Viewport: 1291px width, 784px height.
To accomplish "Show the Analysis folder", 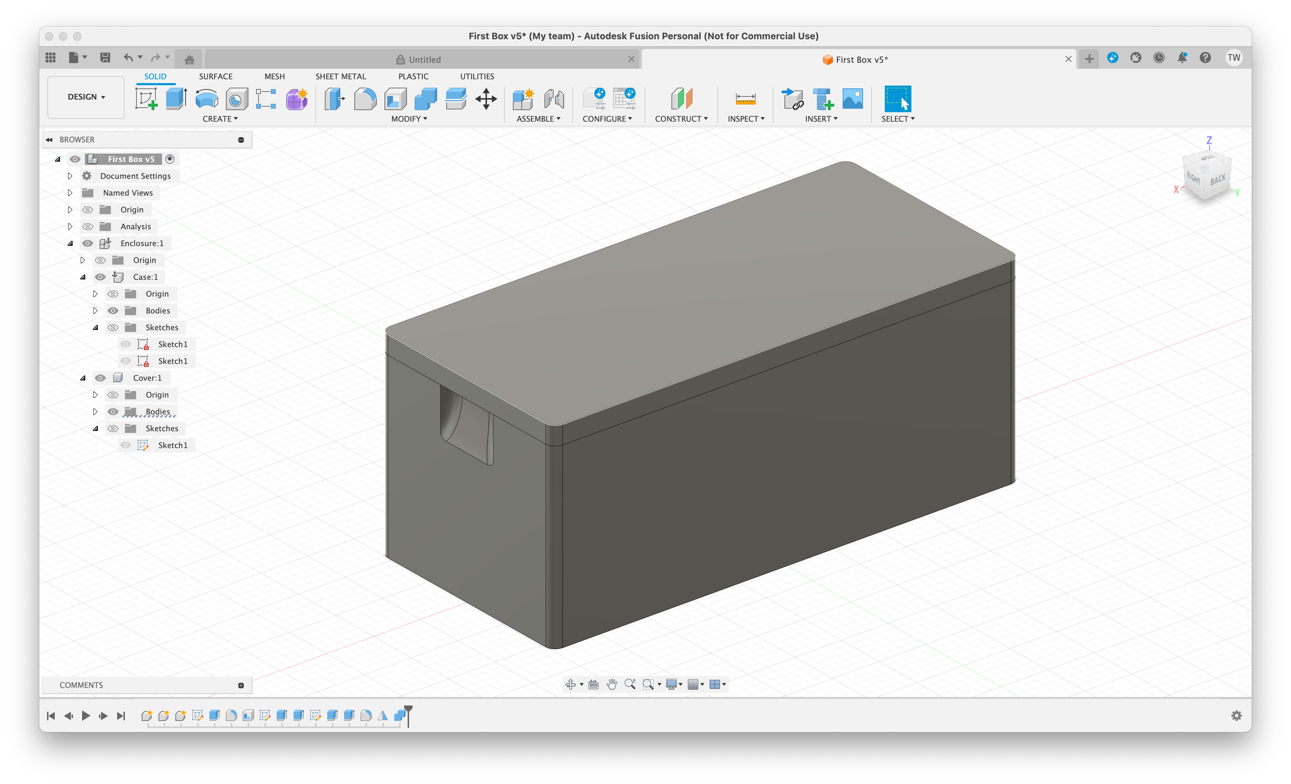I will [x=87, y=226].
